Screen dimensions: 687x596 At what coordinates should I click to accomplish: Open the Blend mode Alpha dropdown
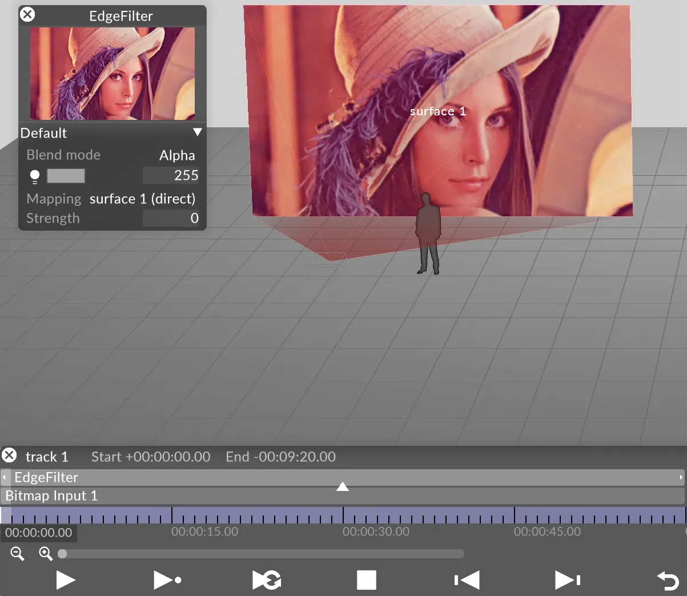click(x=177, y=155)
